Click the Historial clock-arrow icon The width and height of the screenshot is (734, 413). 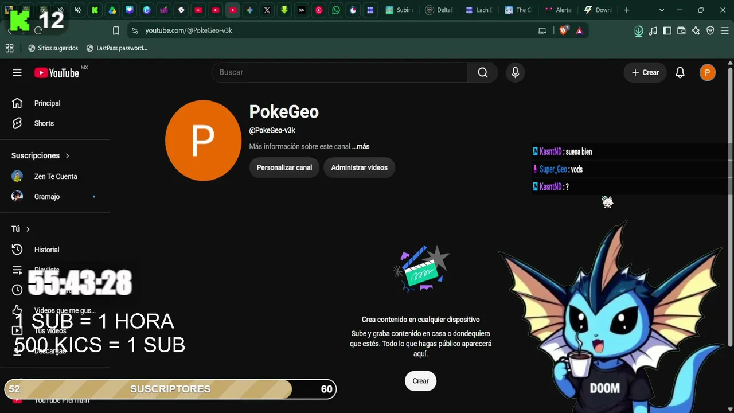pyautogui.click(x=17, y=250)
